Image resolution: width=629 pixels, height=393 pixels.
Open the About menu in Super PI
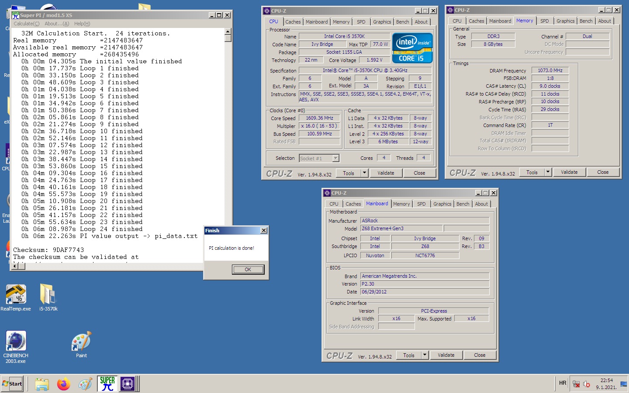point(57,24)
